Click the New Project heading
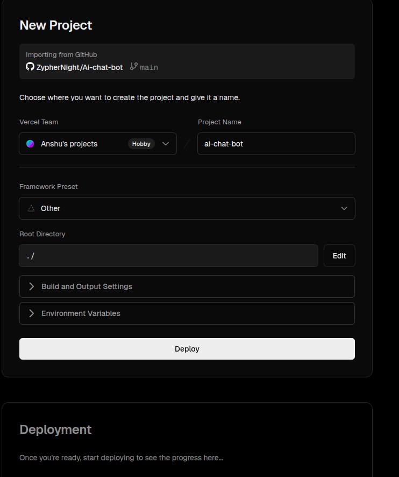The image size is (399, 477). (56, 25)
